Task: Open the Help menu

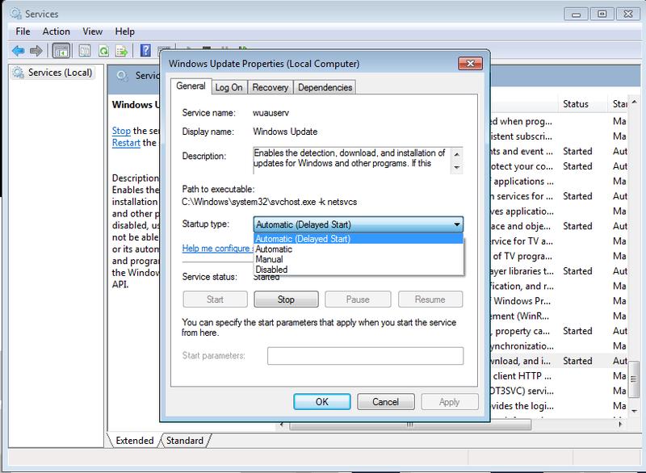Action: click(x=124, y=31)
